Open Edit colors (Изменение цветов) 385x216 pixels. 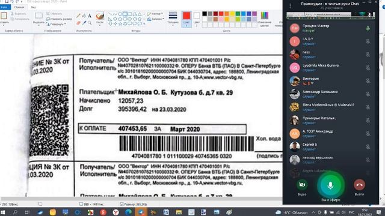(265, 19)
